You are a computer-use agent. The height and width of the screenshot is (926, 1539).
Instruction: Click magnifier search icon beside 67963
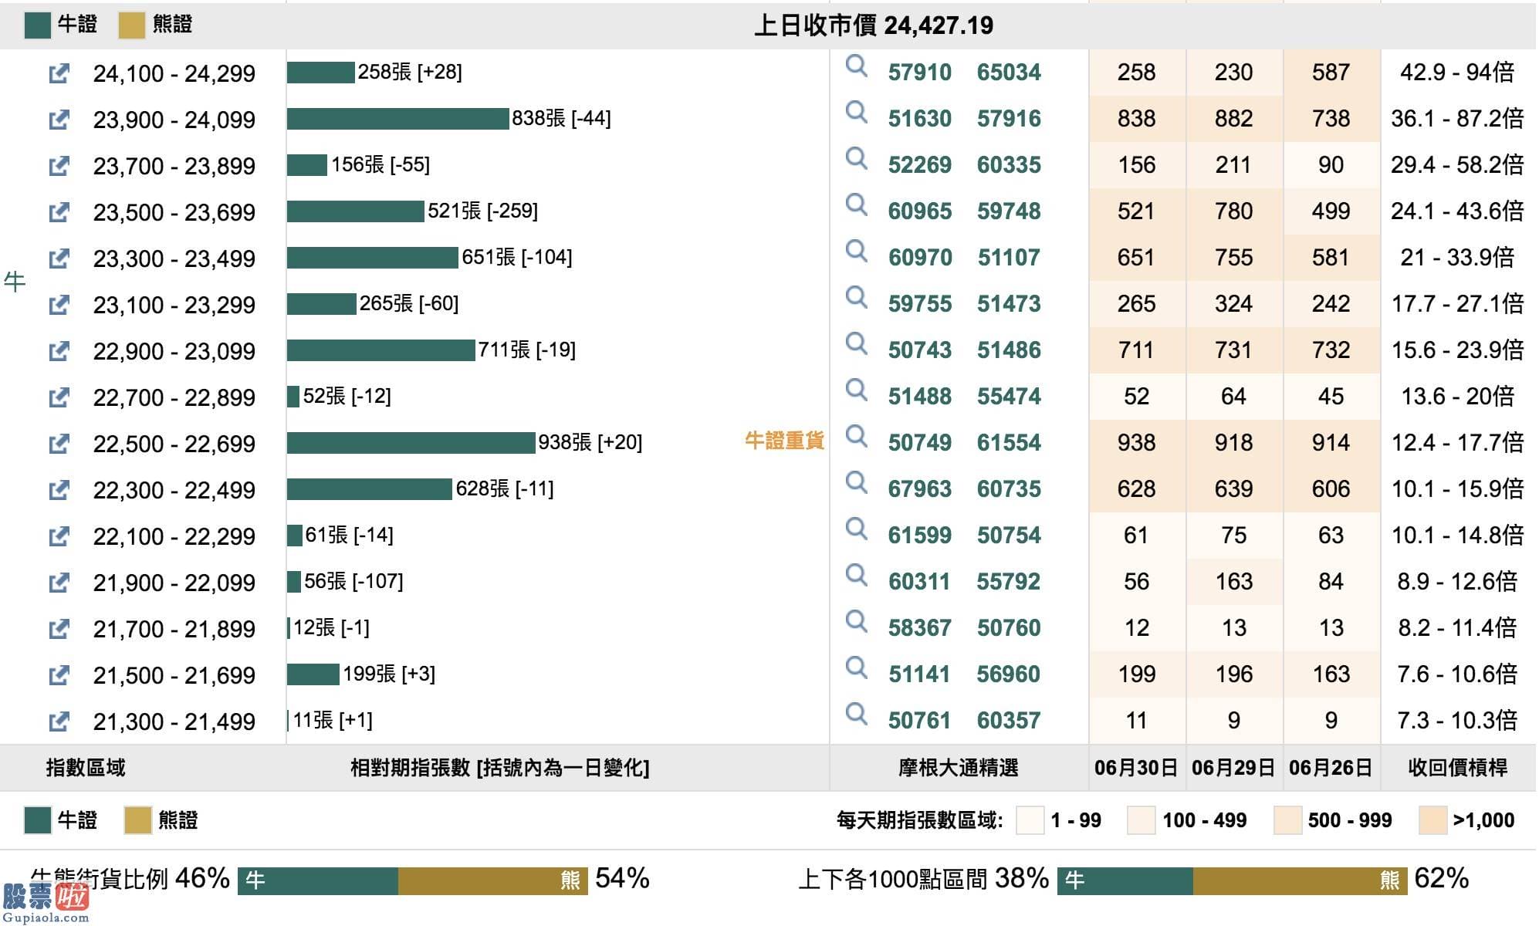(x=856, y=483)
